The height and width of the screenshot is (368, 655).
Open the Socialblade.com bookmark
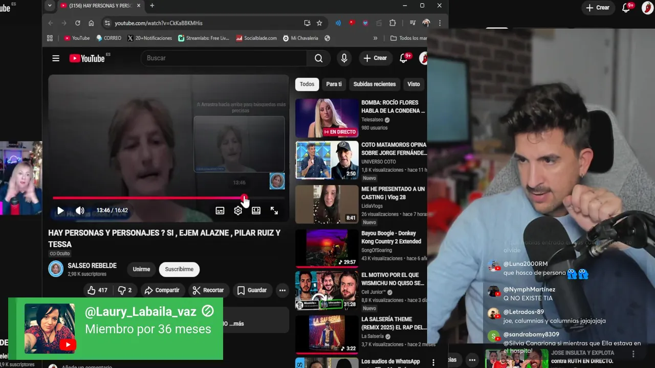[256, 38]
